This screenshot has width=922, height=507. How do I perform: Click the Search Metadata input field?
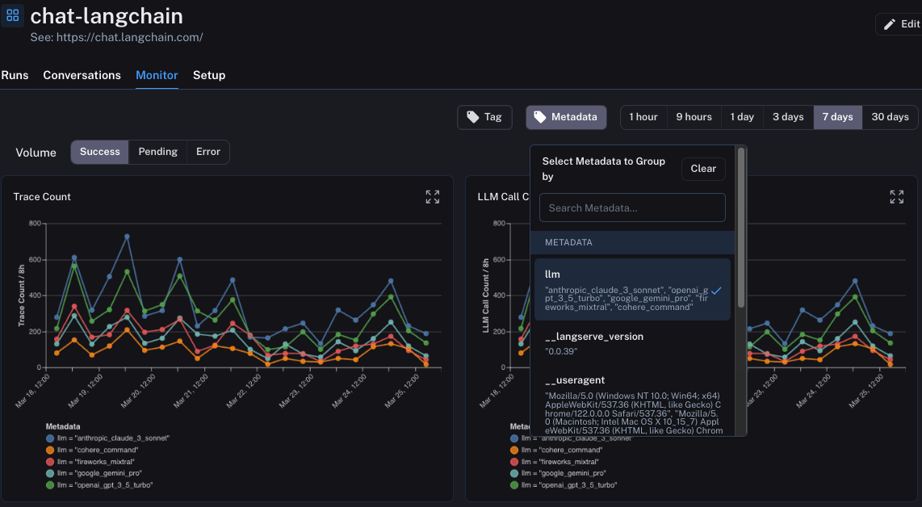click(x=632, y=207)
